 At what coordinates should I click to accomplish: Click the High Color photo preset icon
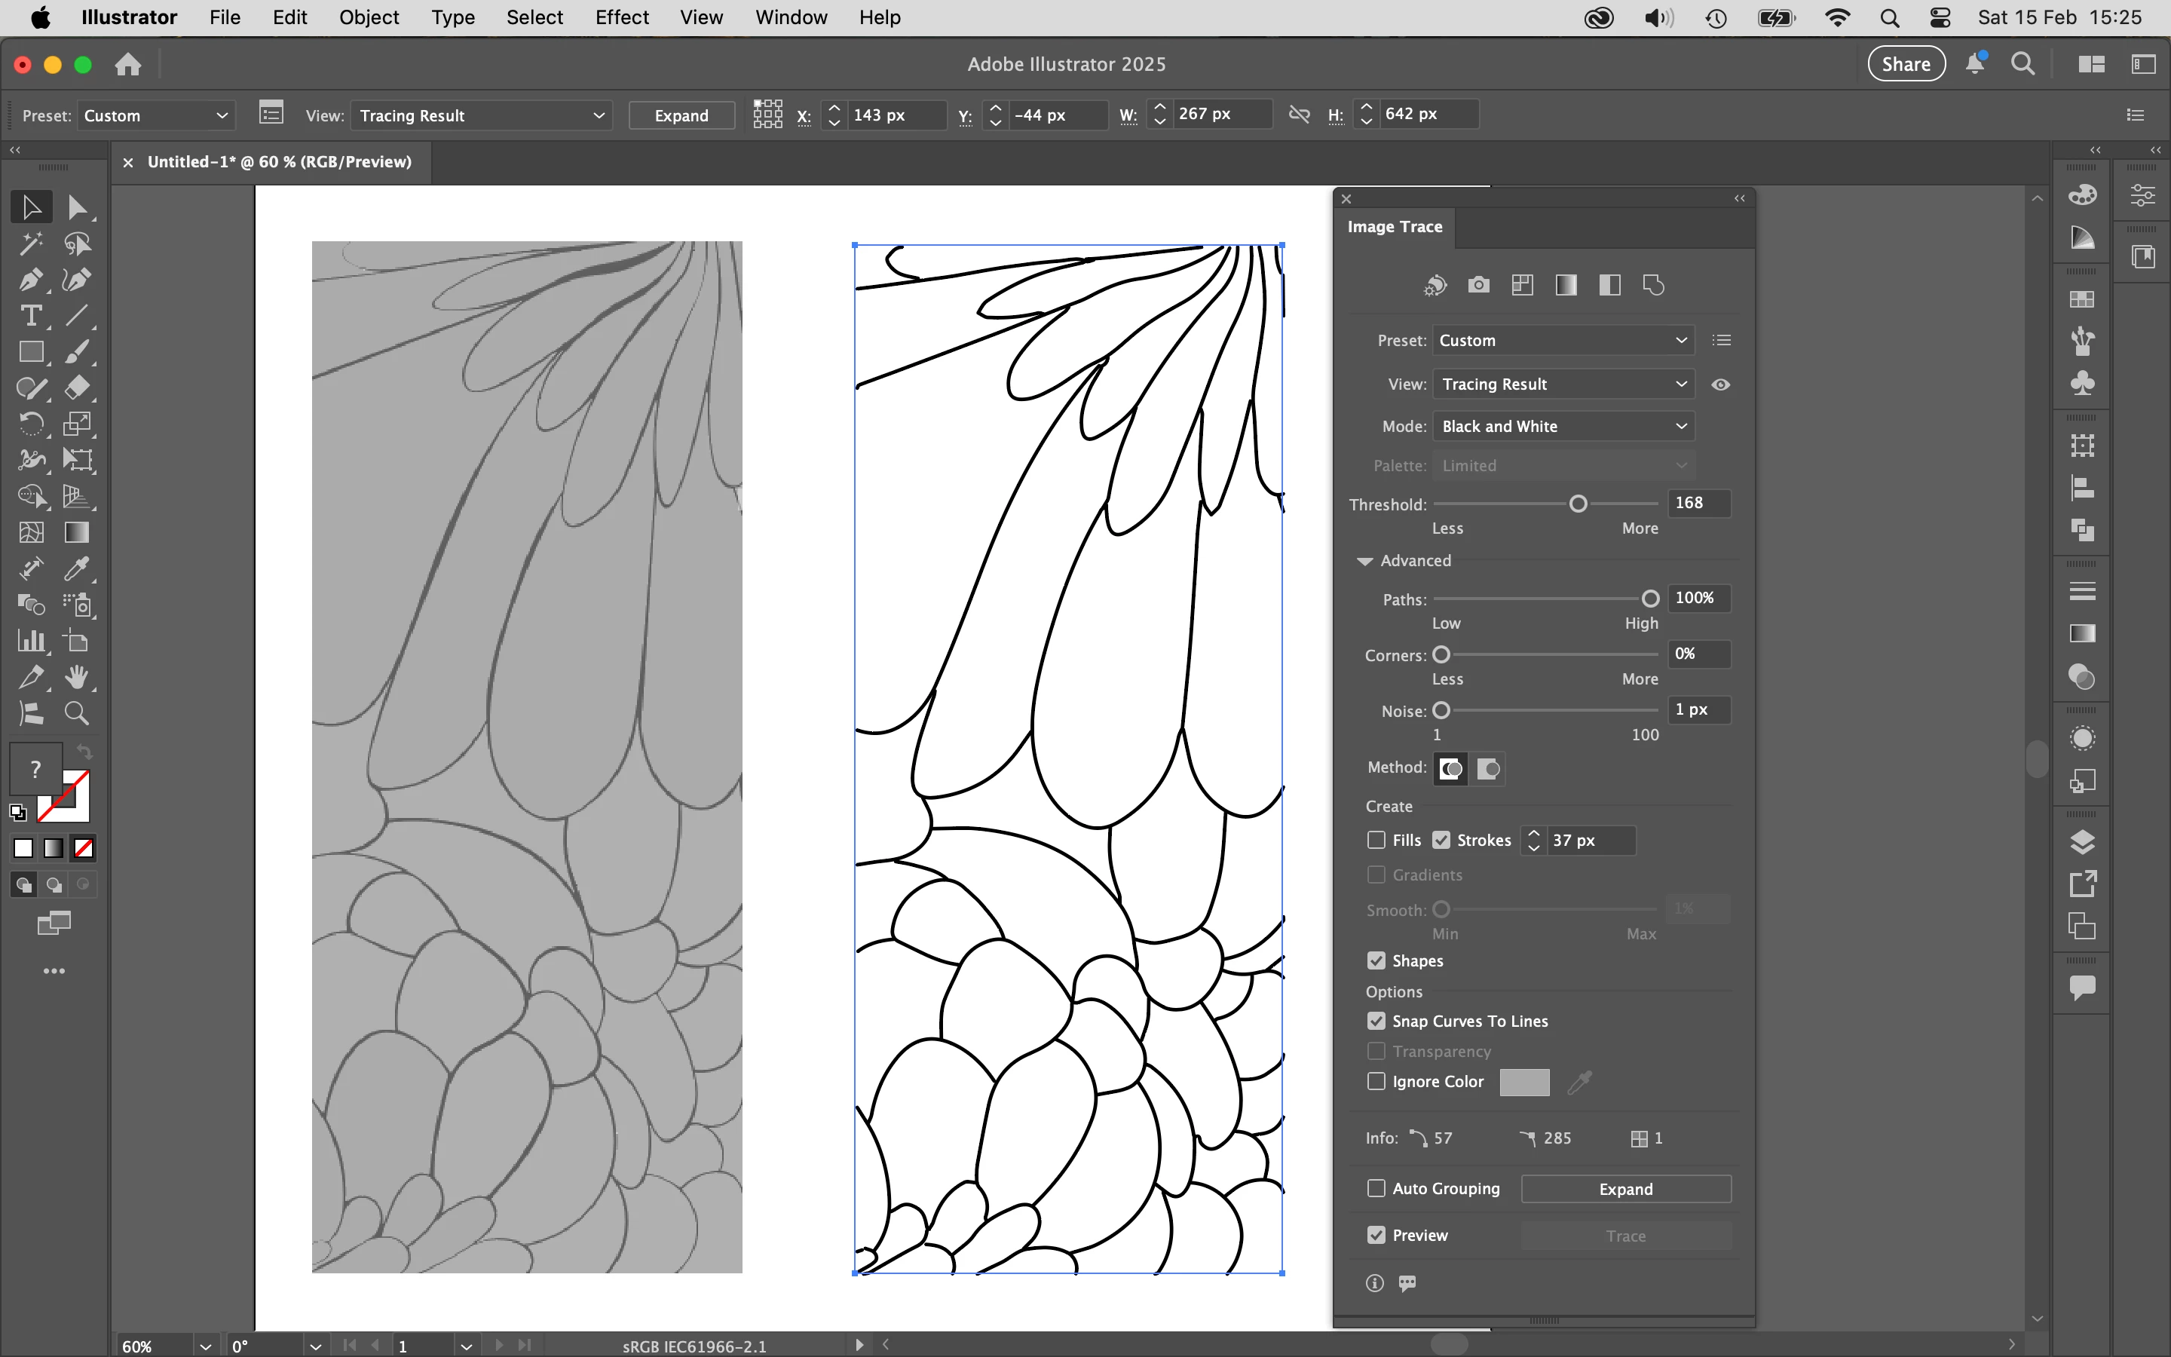point(1478,286)
